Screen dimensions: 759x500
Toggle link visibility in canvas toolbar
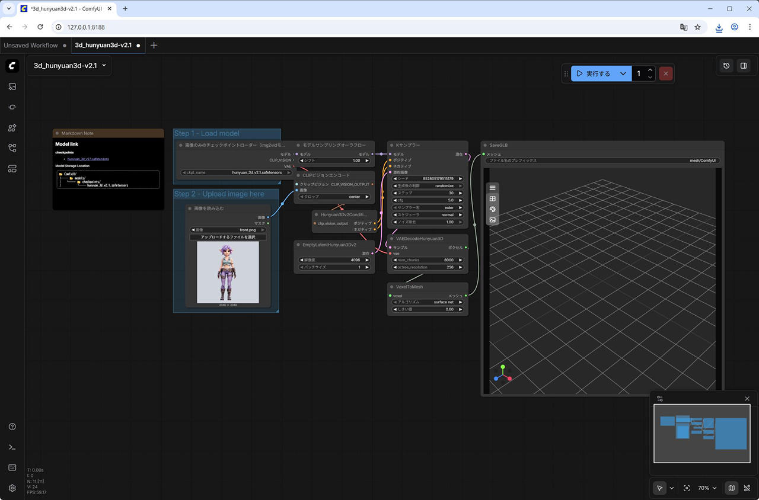[747, 488]
